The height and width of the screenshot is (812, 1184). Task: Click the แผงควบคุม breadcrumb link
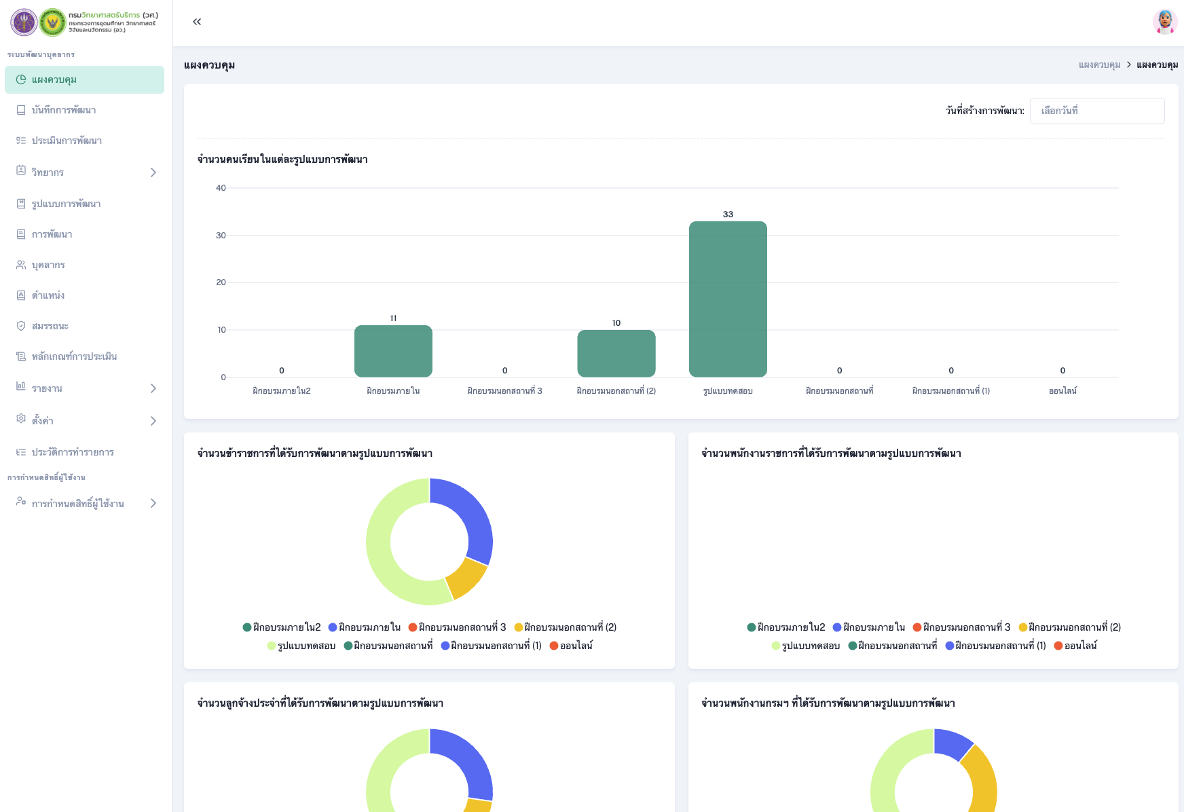coord(1099,65)
